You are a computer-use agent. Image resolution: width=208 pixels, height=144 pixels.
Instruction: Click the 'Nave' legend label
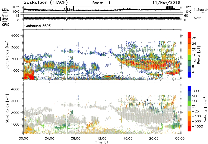pos(198,18)
